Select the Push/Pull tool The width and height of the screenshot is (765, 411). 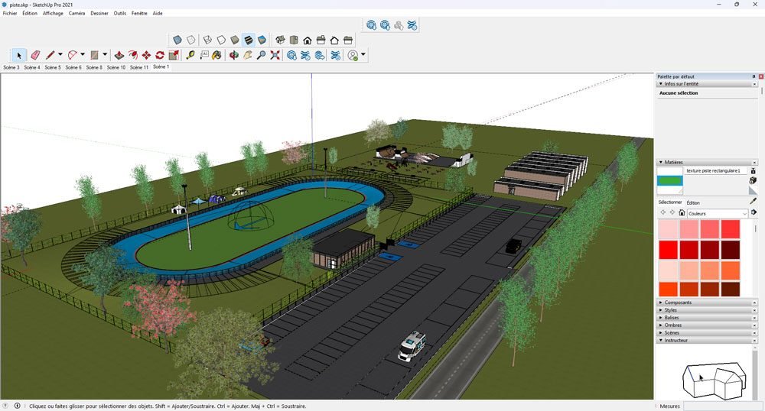tap(119, 55)
